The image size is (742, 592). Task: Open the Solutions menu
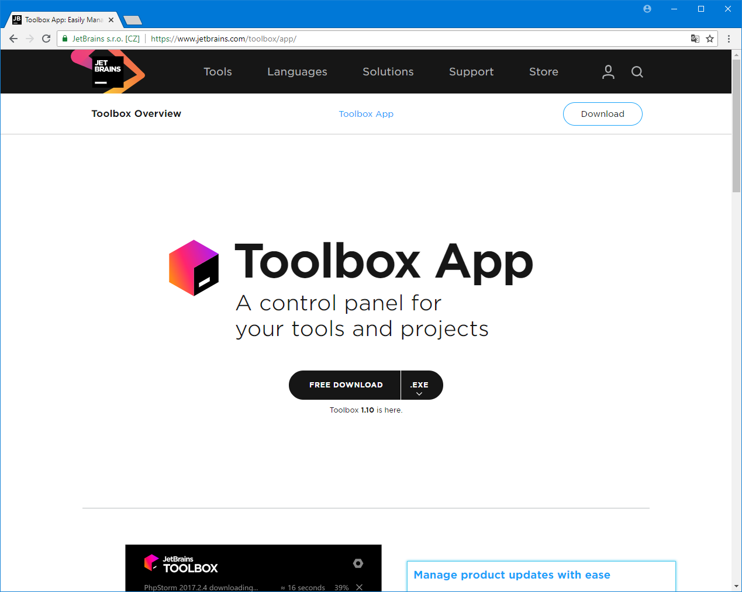click(x=388, y=72)
